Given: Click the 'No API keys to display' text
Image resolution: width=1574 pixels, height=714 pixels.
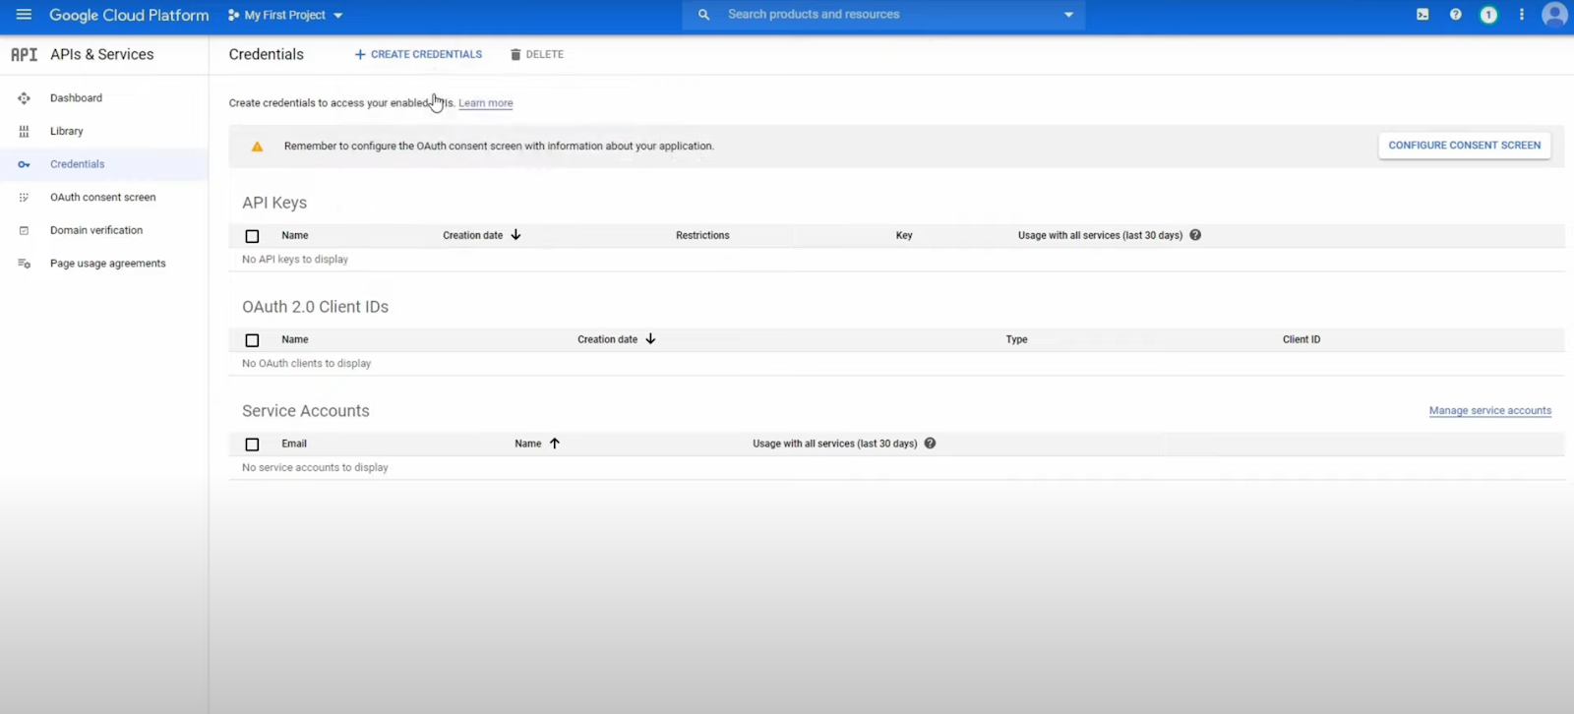Looking at the screenshot, I should pos(295,260).
